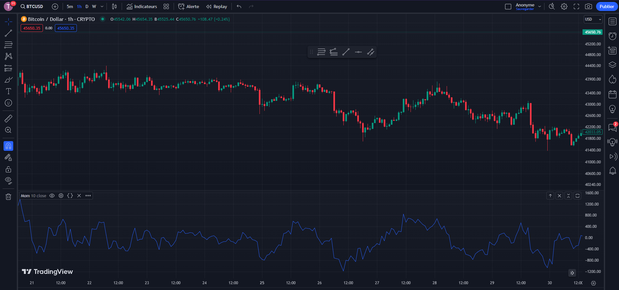This screenshot has width=619, height=290.
Task: Lock all drawings with the padlock
Action: click(x=8, y=169)
